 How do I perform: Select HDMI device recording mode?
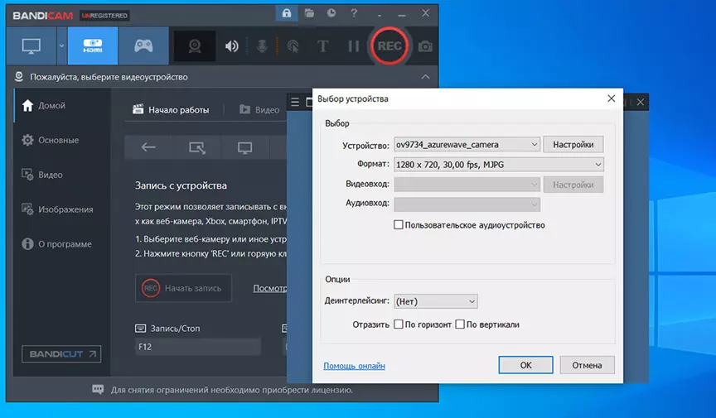pos(93,46)
